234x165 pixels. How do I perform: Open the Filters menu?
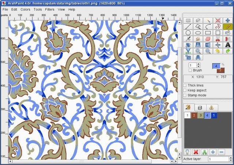pos(50,9)
